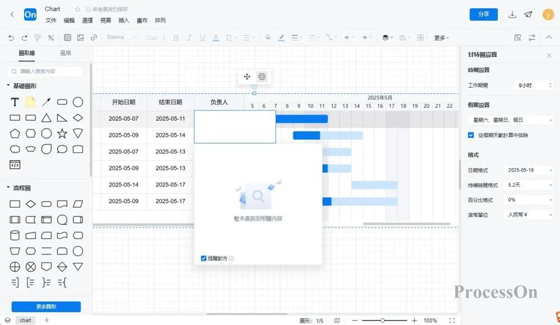Close the 甘特圖設置 panel
The width and height of the screenshot is (560, 325).
549,55
